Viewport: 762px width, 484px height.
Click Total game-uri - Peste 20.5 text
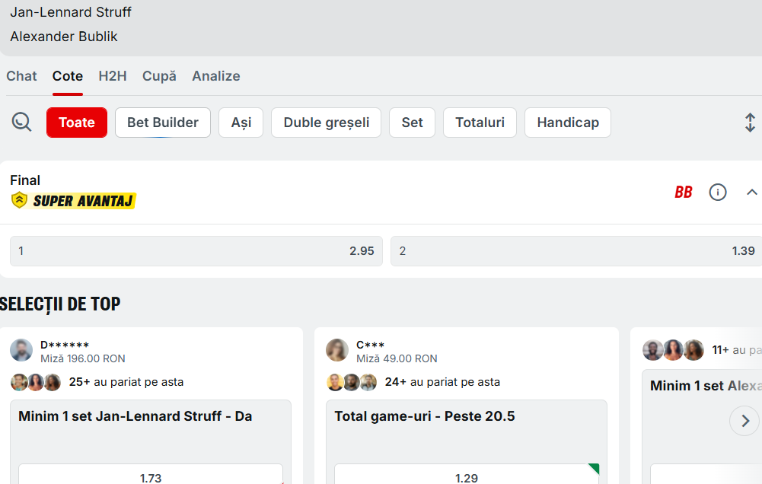(x=424, y=416)
